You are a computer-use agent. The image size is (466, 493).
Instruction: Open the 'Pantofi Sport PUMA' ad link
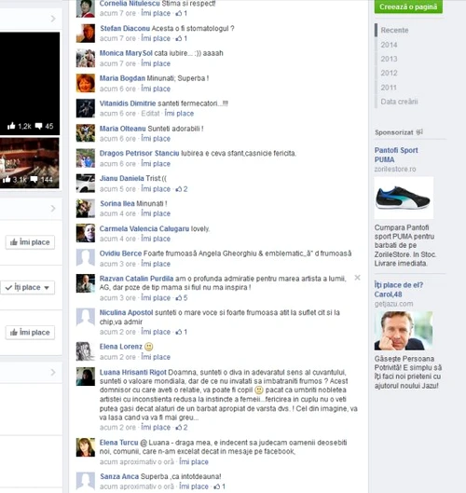396,155
